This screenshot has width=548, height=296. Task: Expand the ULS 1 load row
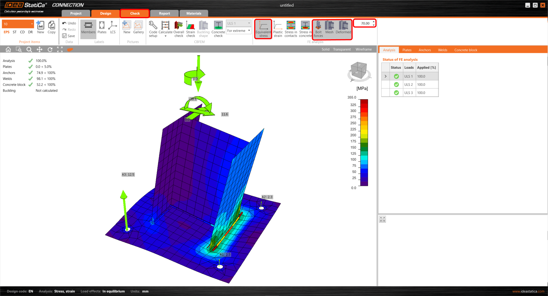point(386,76)
